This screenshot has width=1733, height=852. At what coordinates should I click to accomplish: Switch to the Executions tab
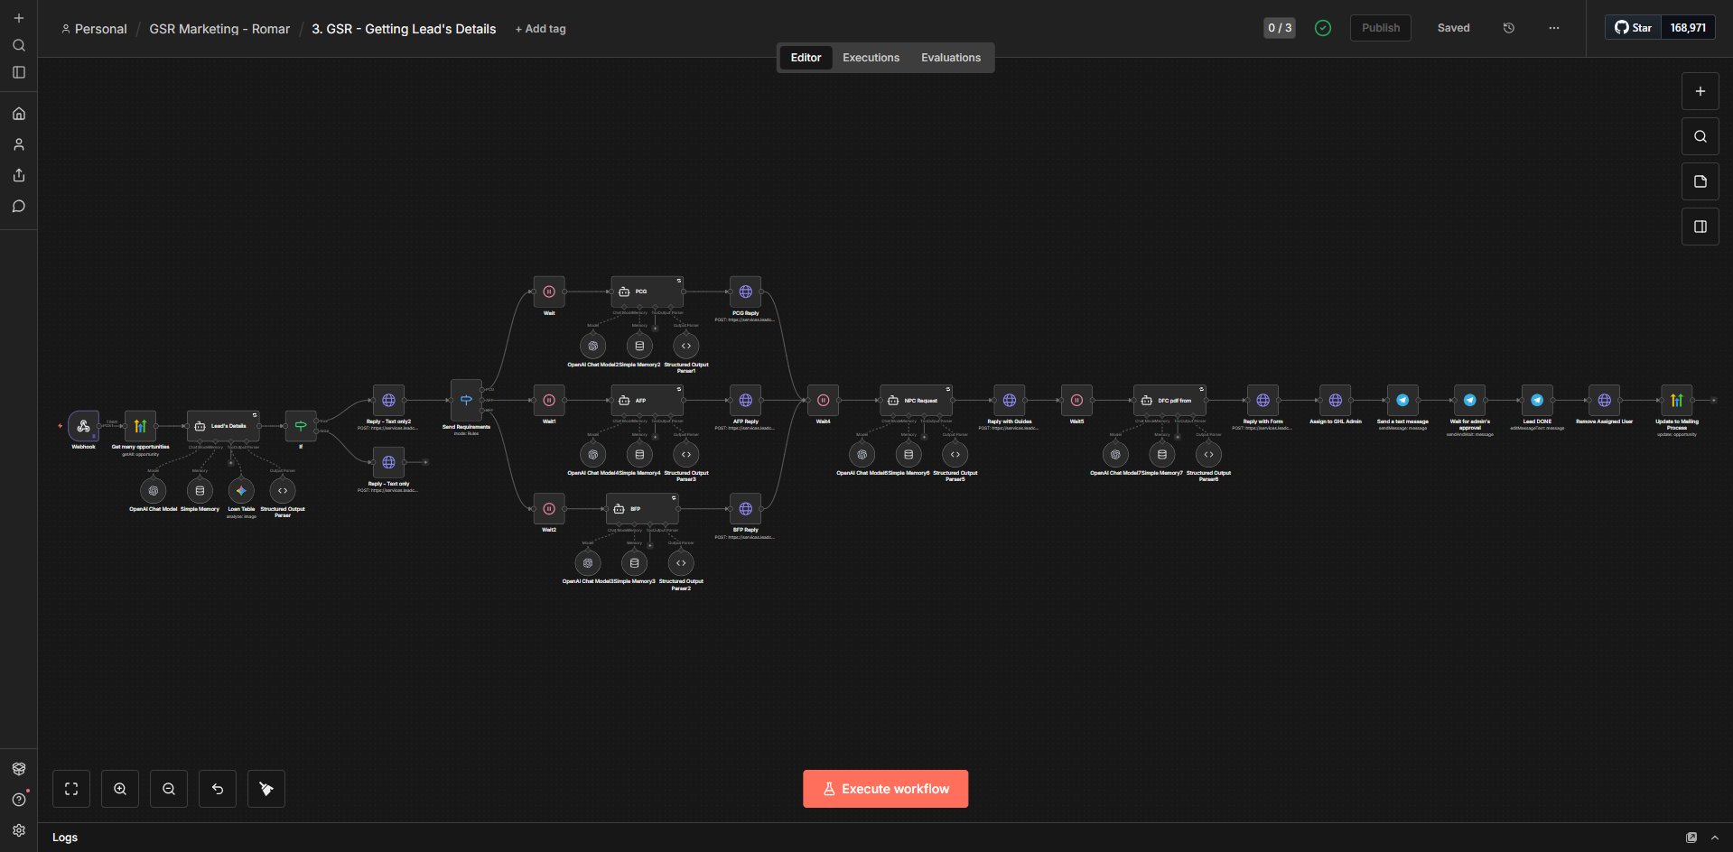[x=871, y=58]
